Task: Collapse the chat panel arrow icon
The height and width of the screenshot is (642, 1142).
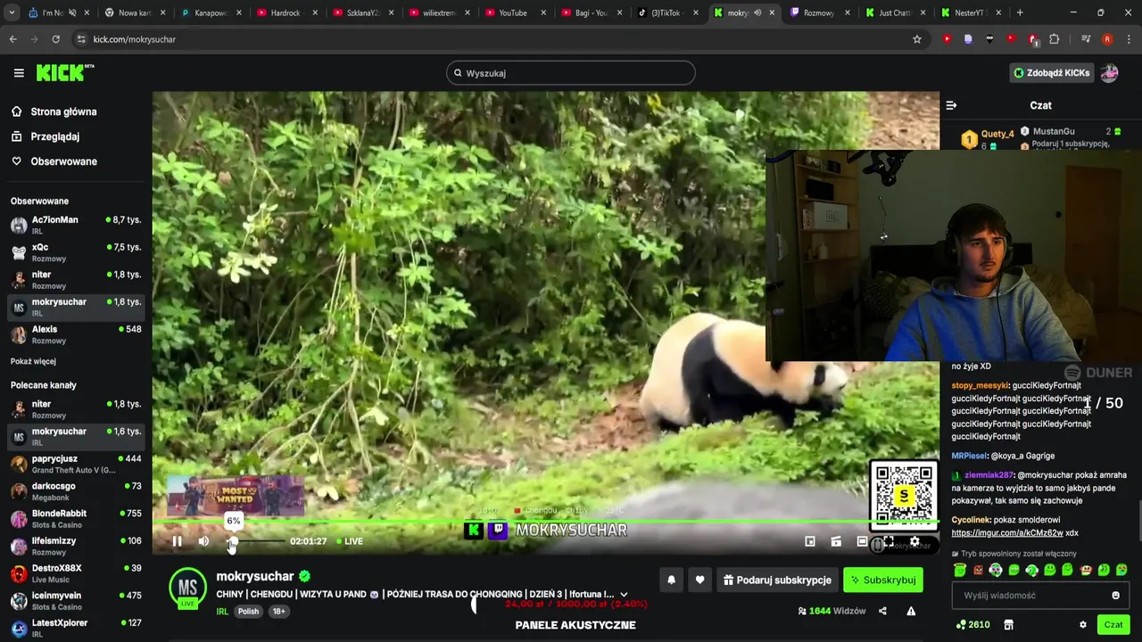Action: pos(951,105)
